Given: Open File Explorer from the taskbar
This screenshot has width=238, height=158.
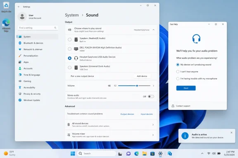Looking at the screenshot, I should (144, 153).
